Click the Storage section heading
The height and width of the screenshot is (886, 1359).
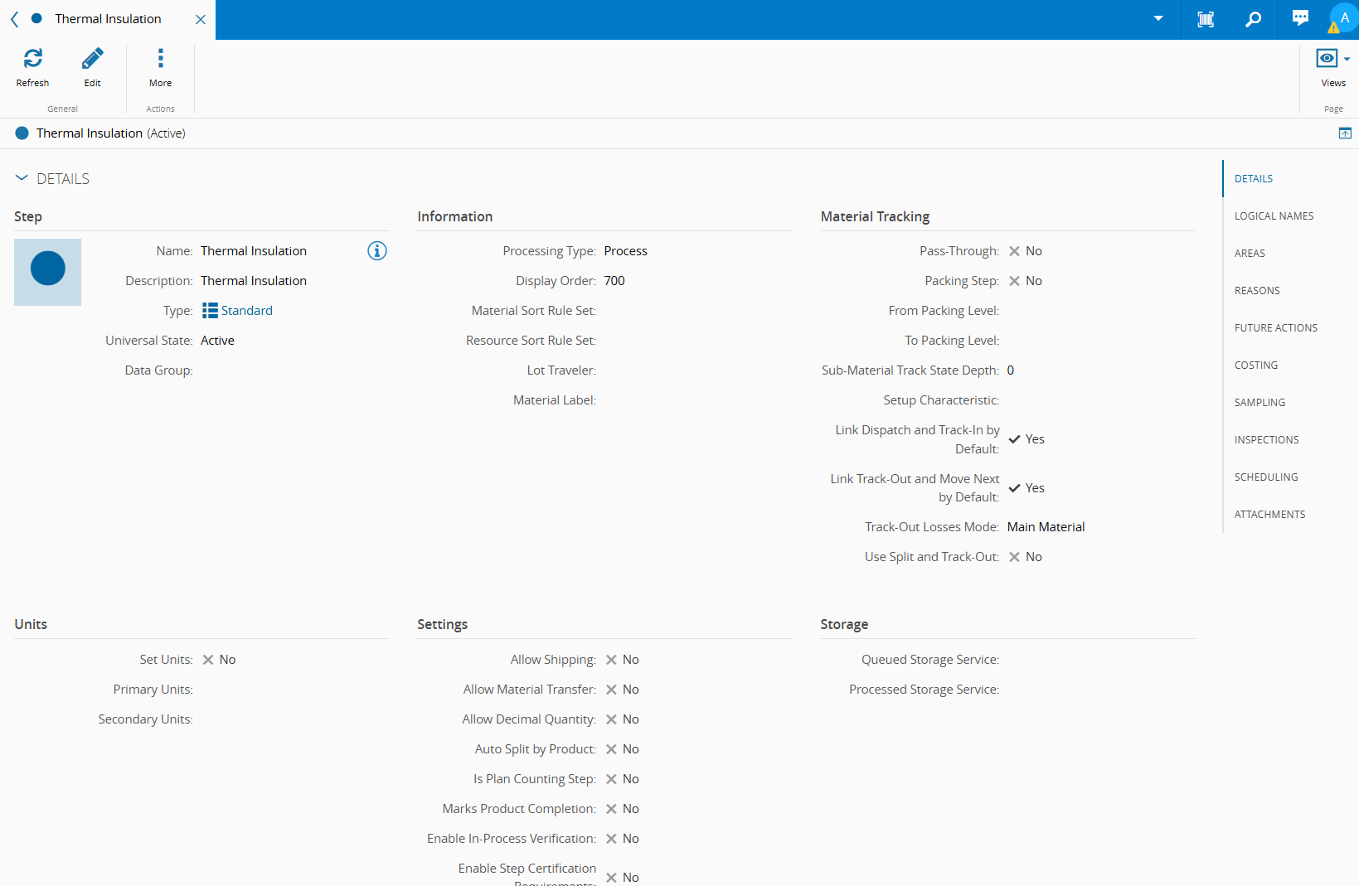[844, 624]
